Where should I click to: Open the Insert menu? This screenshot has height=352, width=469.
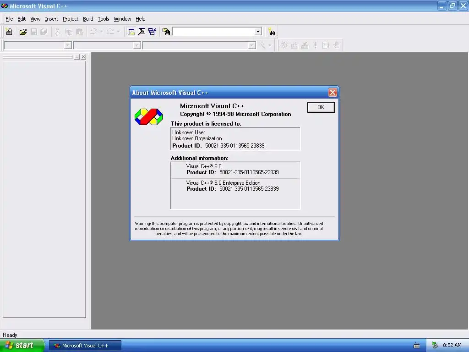coord(51,19)
